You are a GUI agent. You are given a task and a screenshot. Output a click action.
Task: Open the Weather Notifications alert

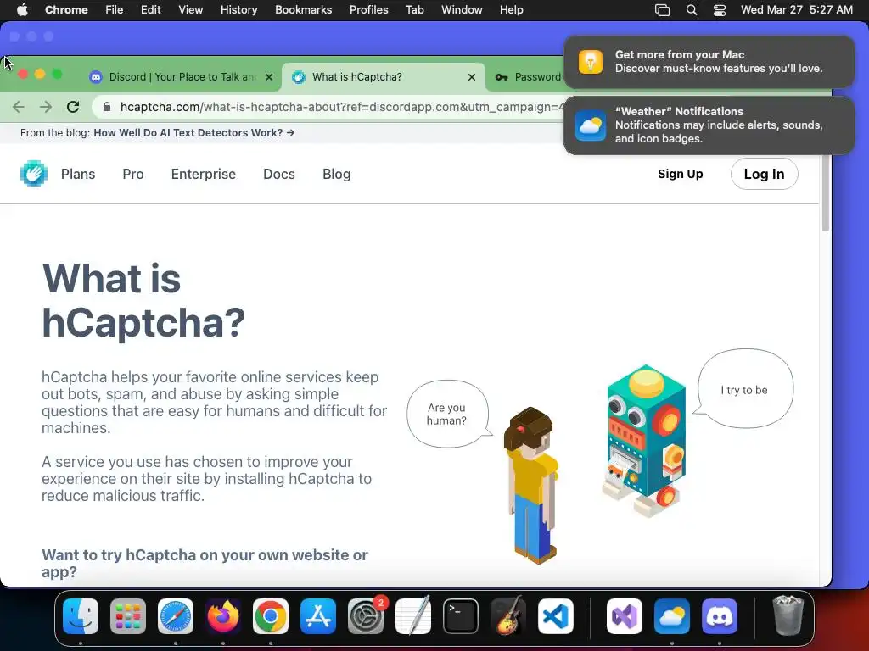pyautogui.click(x=709, y=125)
